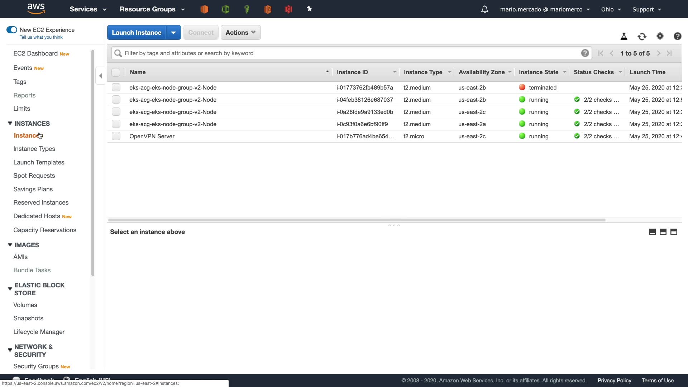This screenshot has height=387, width=688.
Task: Open the Actions dropdown
Action: click(x=240, y=33)
